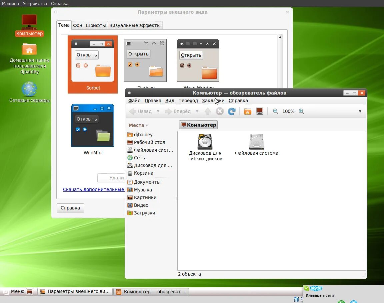This screenshot has width=384, height=303.
Task: Click Skype icon in notification popup
Action: click(316, 288)
